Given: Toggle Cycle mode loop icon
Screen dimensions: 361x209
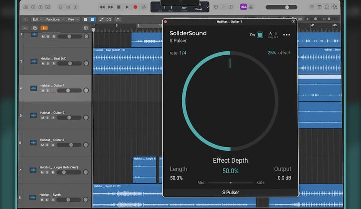Looking at the screenshot, I should 143,7.
